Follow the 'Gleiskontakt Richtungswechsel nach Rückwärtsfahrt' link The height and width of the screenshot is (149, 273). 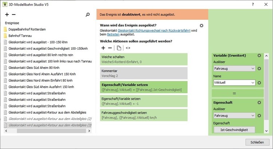click(153, 30)
